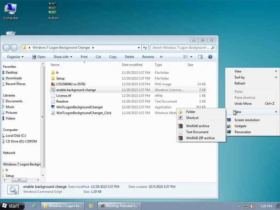The image size is (280, 210).
Task: Expand the Sort by submenu
Action: [252, 77]
